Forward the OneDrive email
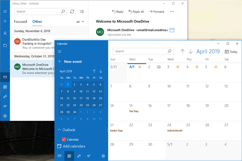 [x=156, y=12]
